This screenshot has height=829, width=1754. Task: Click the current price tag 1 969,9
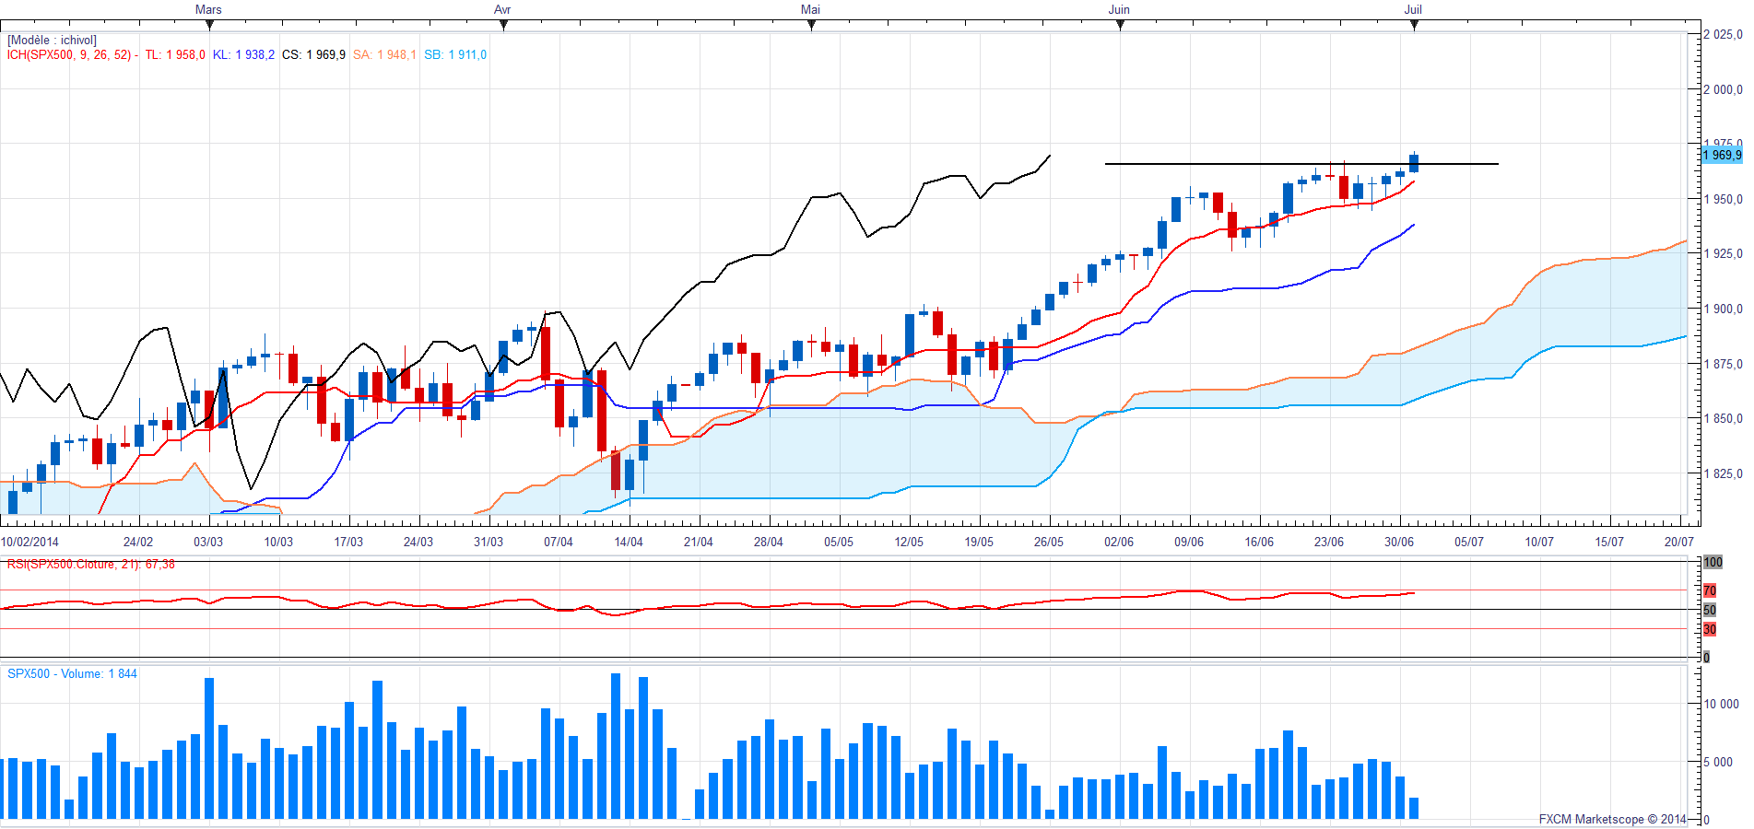click(x=1722, y=155)
